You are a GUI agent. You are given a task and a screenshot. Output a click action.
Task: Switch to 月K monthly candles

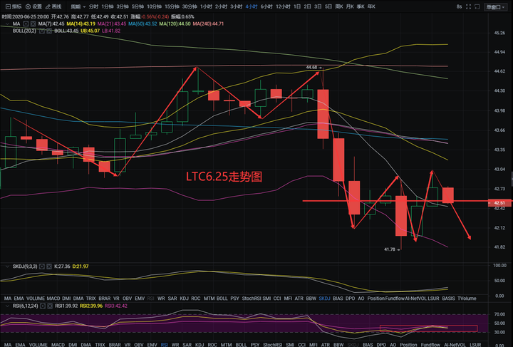[350, 6]
